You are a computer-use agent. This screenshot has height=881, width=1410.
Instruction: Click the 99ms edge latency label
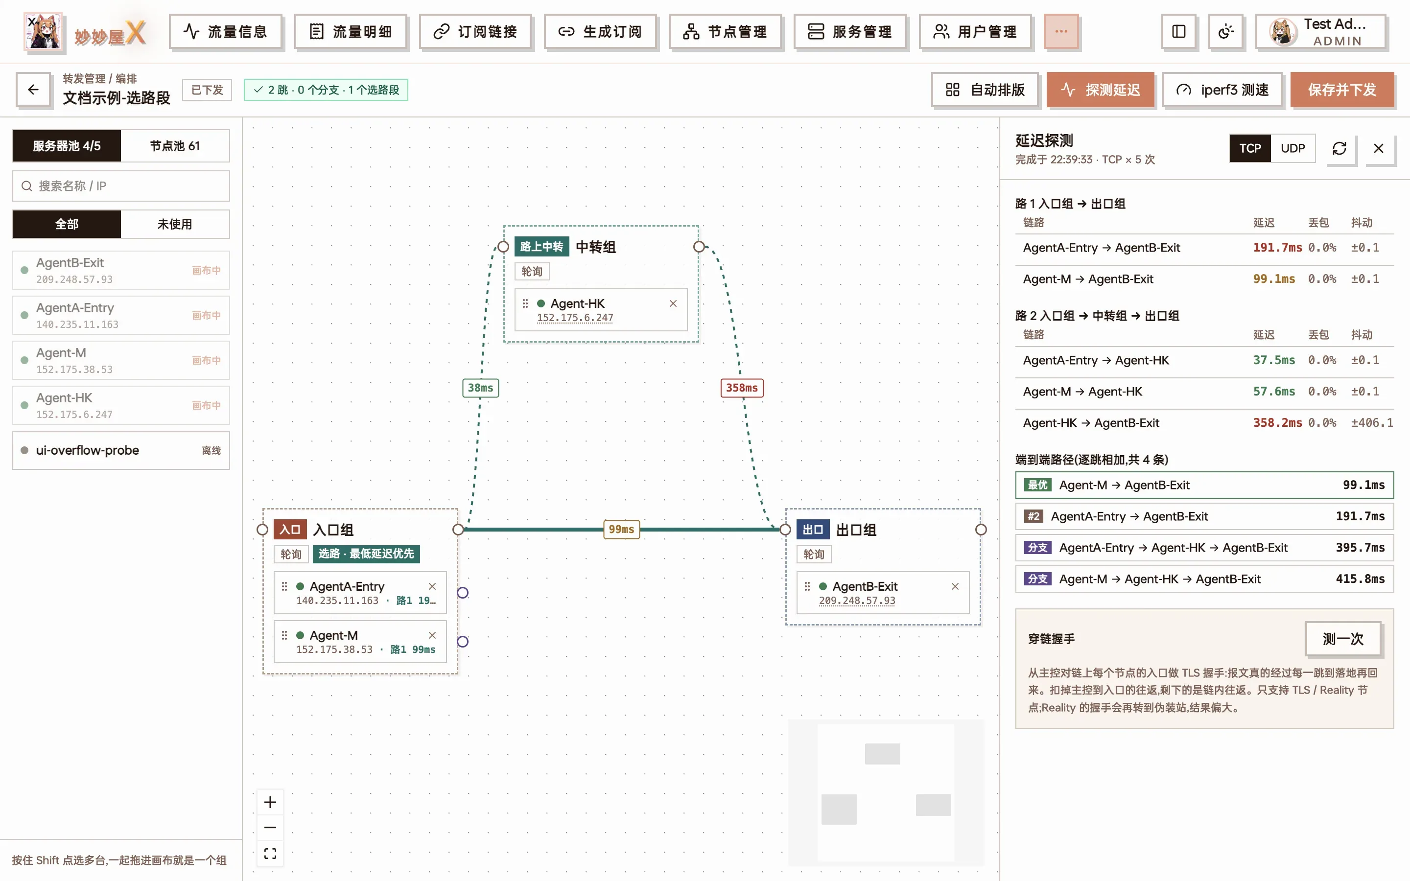pyautogui.click(x=621, y=529)
